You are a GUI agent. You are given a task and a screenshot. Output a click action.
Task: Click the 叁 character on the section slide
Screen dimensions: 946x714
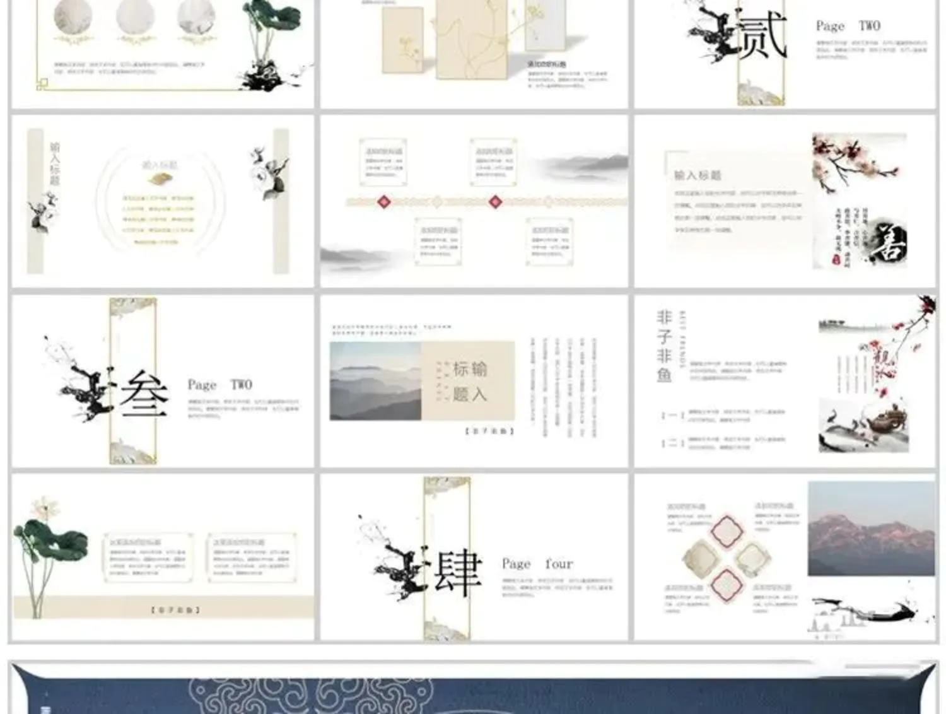pyautogui.click(x=144, y=394)
